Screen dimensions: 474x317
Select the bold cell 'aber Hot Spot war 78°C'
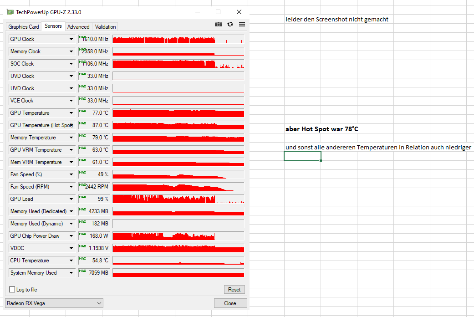(321, 129)
